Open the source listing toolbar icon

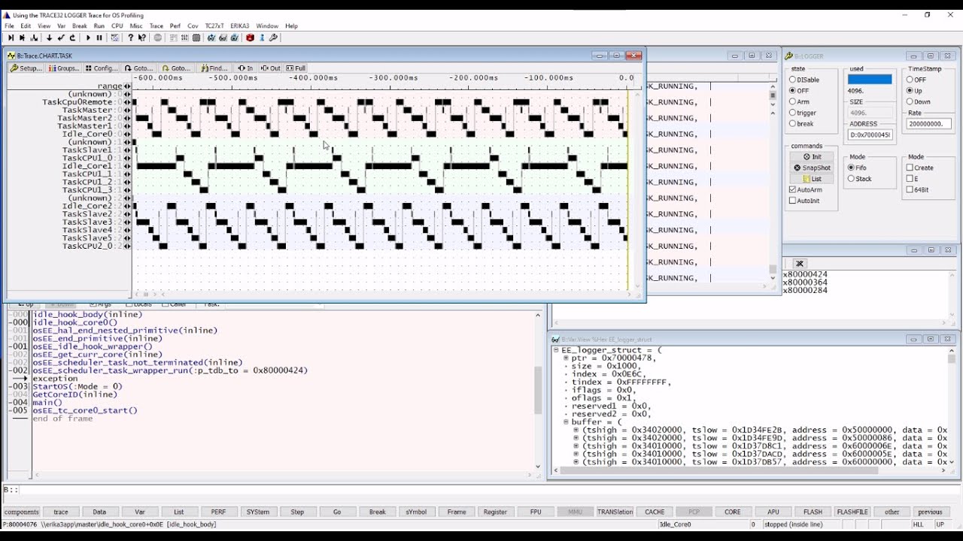(x=174, y=38)
